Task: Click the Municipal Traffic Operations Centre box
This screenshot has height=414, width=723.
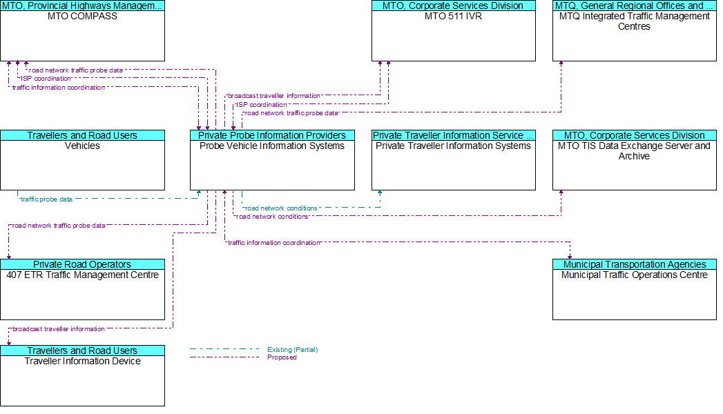Action: click(635, 290)
